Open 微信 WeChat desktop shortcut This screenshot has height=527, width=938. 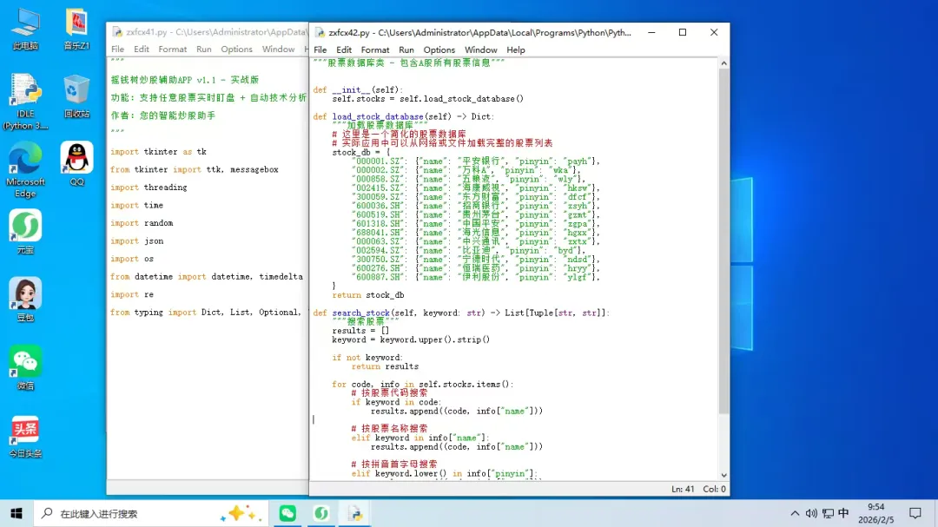point(25,368)
